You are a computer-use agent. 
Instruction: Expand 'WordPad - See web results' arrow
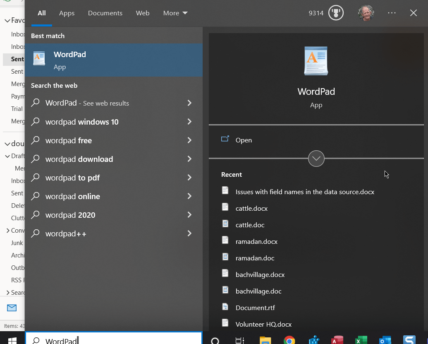(189, 103)
